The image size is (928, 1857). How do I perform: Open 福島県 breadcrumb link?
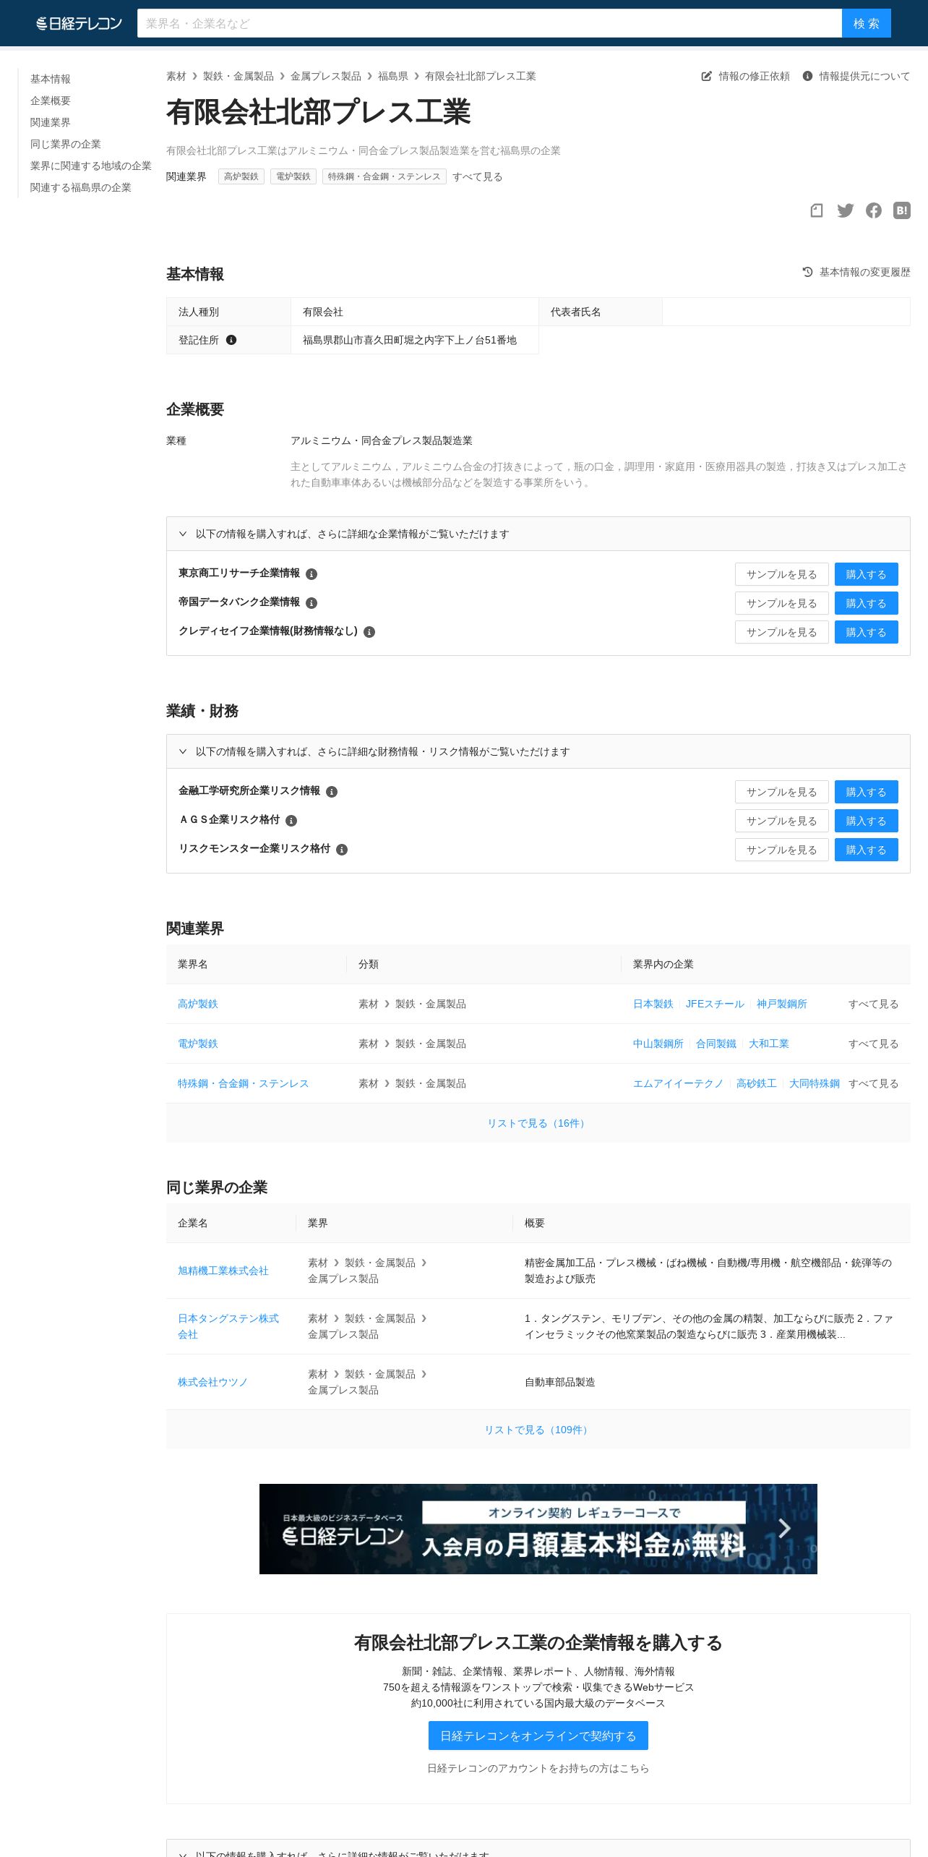pos(393,76)
